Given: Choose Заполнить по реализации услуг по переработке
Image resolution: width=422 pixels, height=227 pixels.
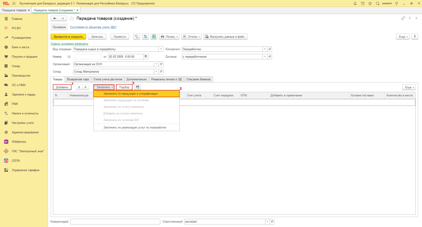Looking at the screenshot, I should pyautogui.click(x=134, y=127).
